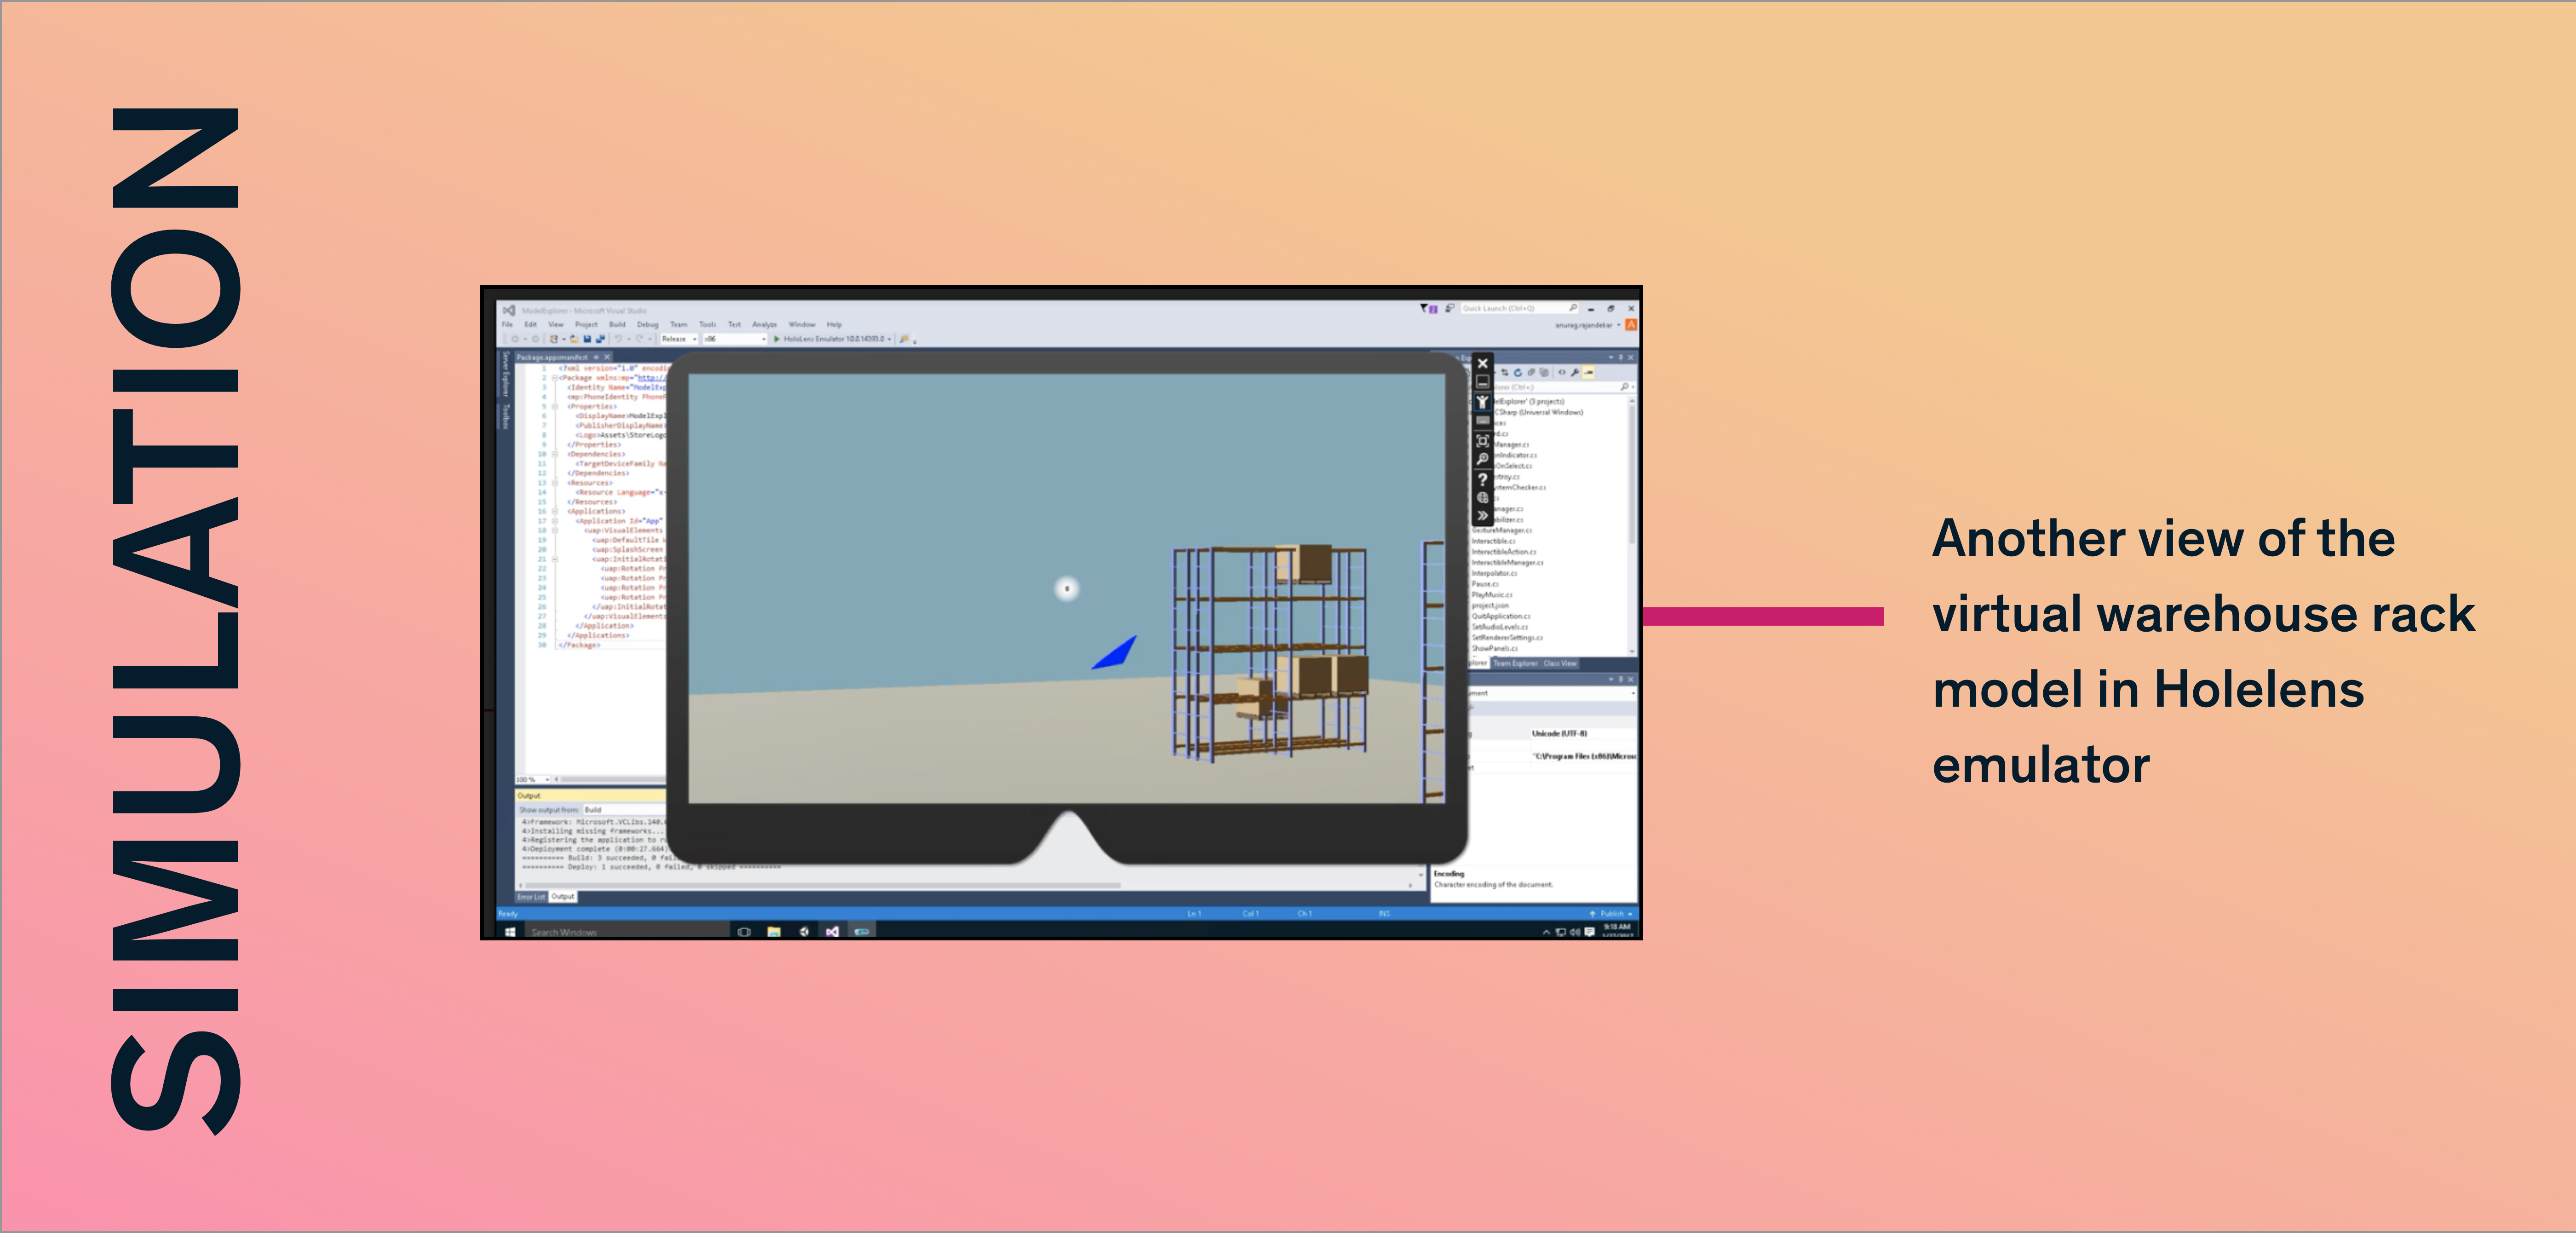Click the Undo toolbar icon
2576x1233 pixels.
point(619,339)
